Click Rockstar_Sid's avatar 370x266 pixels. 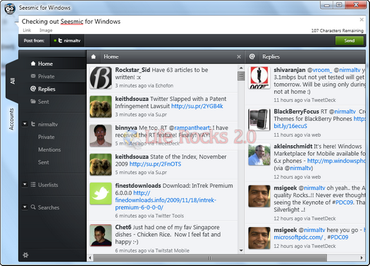pyautogui.click(x=101, y=78)
